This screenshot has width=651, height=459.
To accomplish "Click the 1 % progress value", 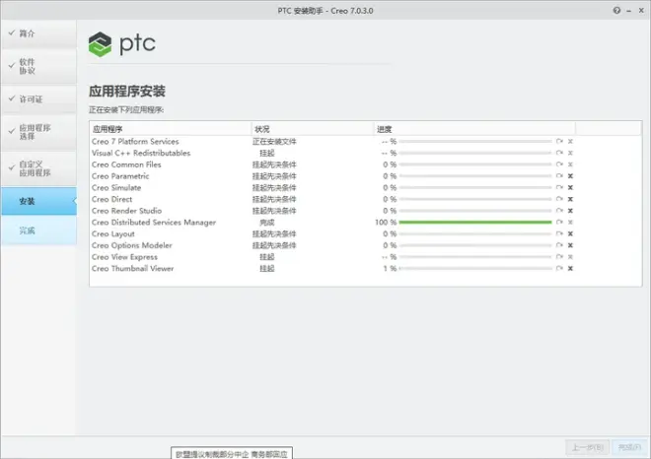I will tap(390, 268).
